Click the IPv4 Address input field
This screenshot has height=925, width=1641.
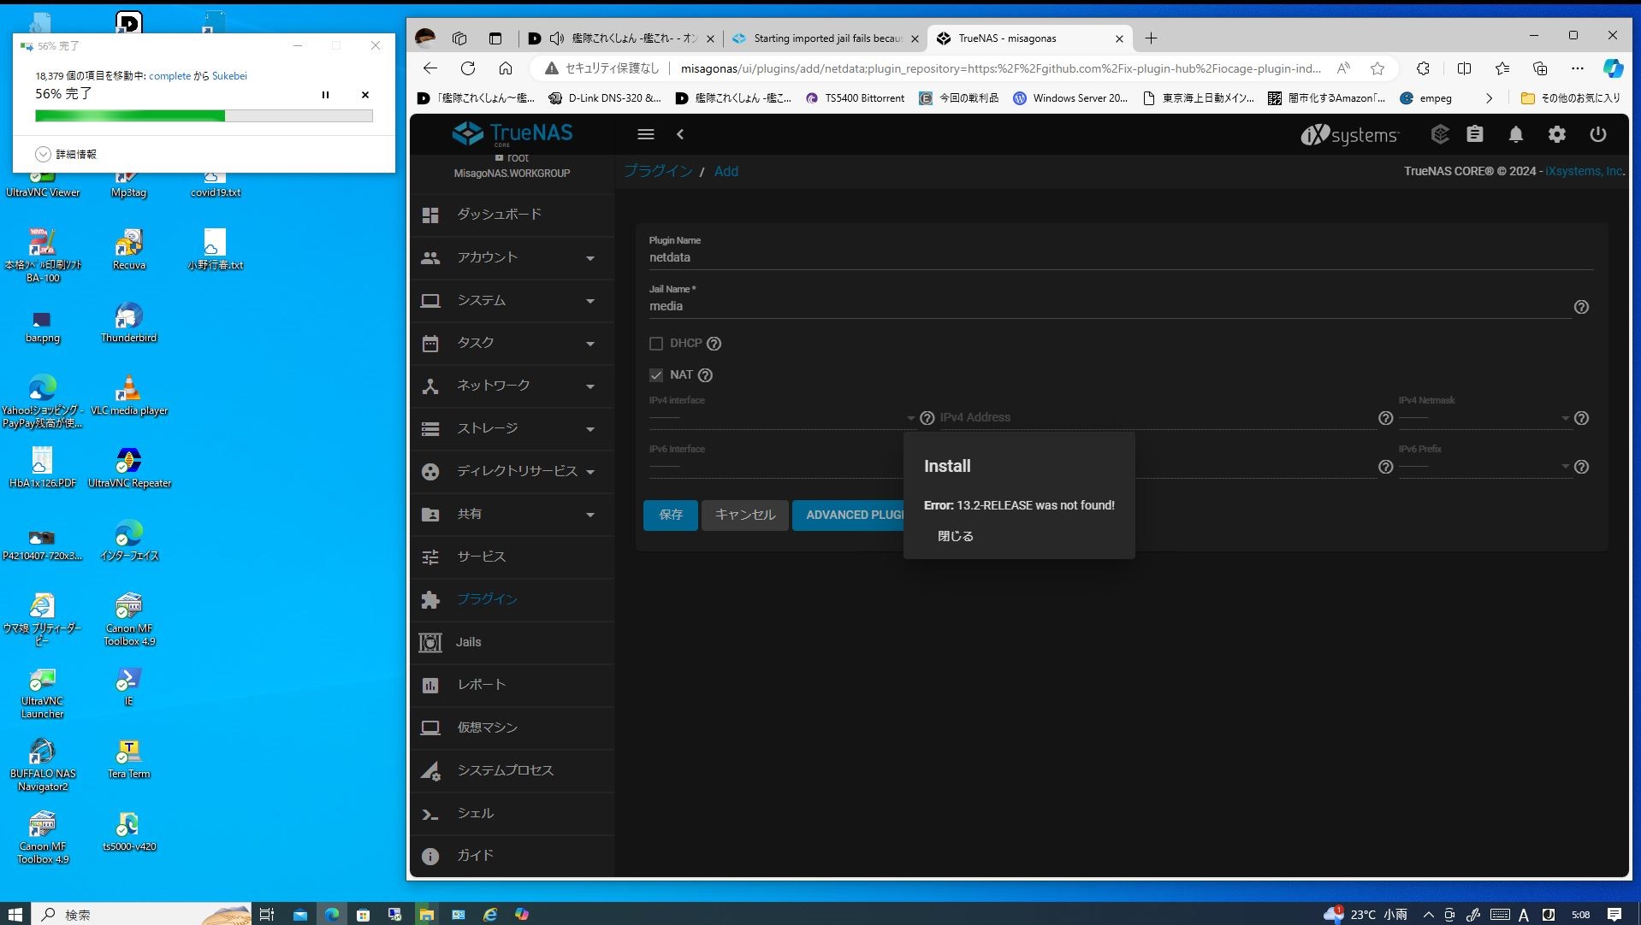coord(1158,417)
